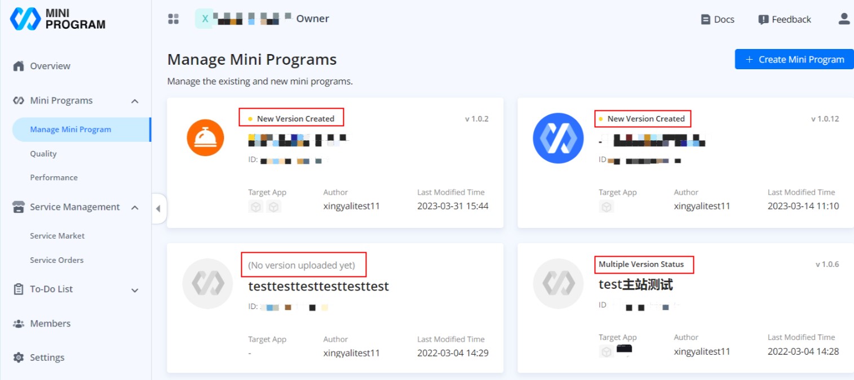Screen dimensions: 854x380
Task: Open the apps grid icon in header
Action: tap(173, 19)
